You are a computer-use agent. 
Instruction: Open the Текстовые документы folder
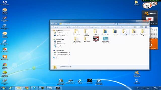click(x=77, y=40)
